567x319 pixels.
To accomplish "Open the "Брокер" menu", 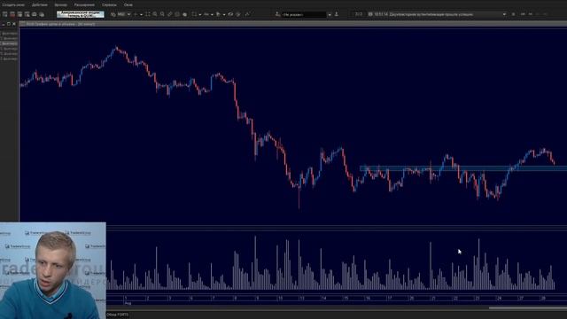I will pyautogui.click(x=60, y=5).
